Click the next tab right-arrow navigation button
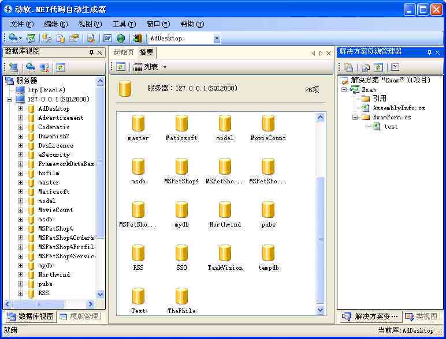 (x=321, y=53)
